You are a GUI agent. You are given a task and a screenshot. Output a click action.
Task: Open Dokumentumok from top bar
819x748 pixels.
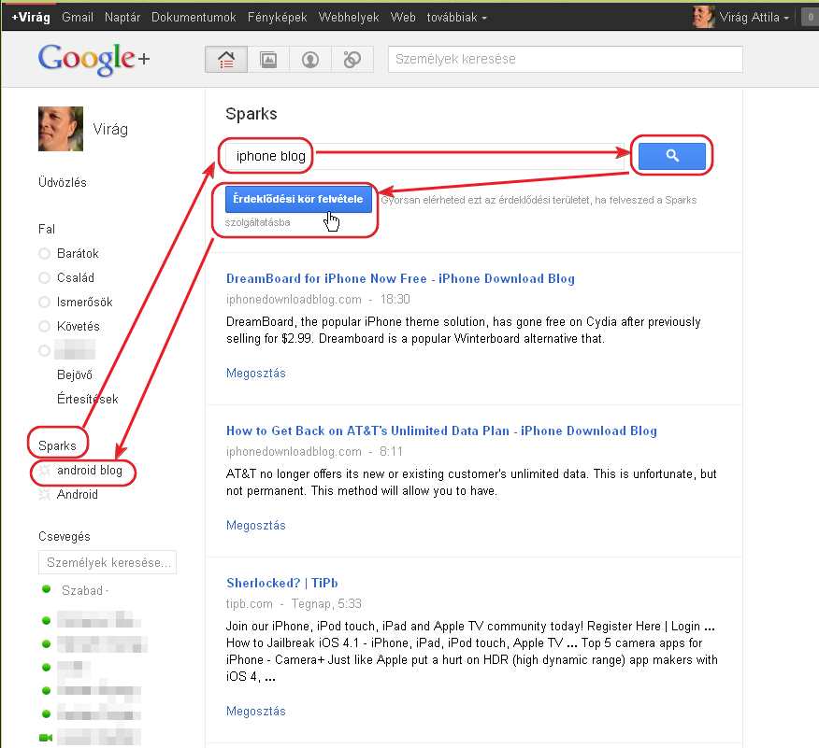click(194, 17)
